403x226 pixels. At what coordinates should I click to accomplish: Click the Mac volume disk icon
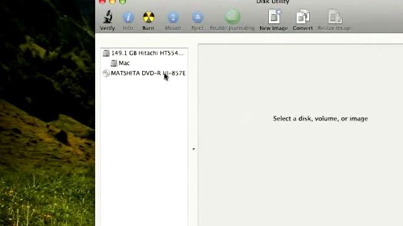pos(114,63)
